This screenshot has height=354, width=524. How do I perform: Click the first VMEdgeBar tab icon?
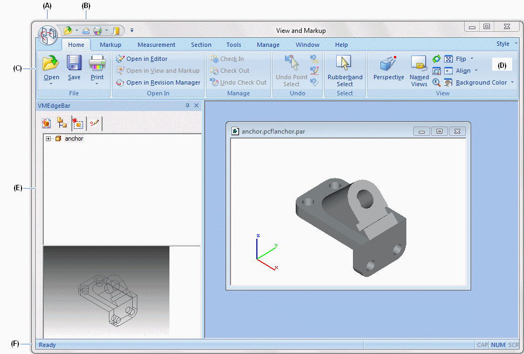pyautogui.click(x=47, y=123)
